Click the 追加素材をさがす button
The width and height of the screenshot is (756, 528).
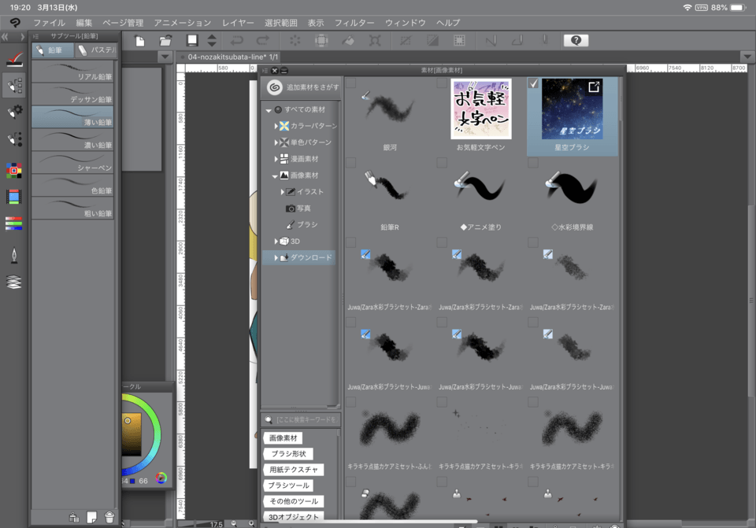click(x=302, y=87)
